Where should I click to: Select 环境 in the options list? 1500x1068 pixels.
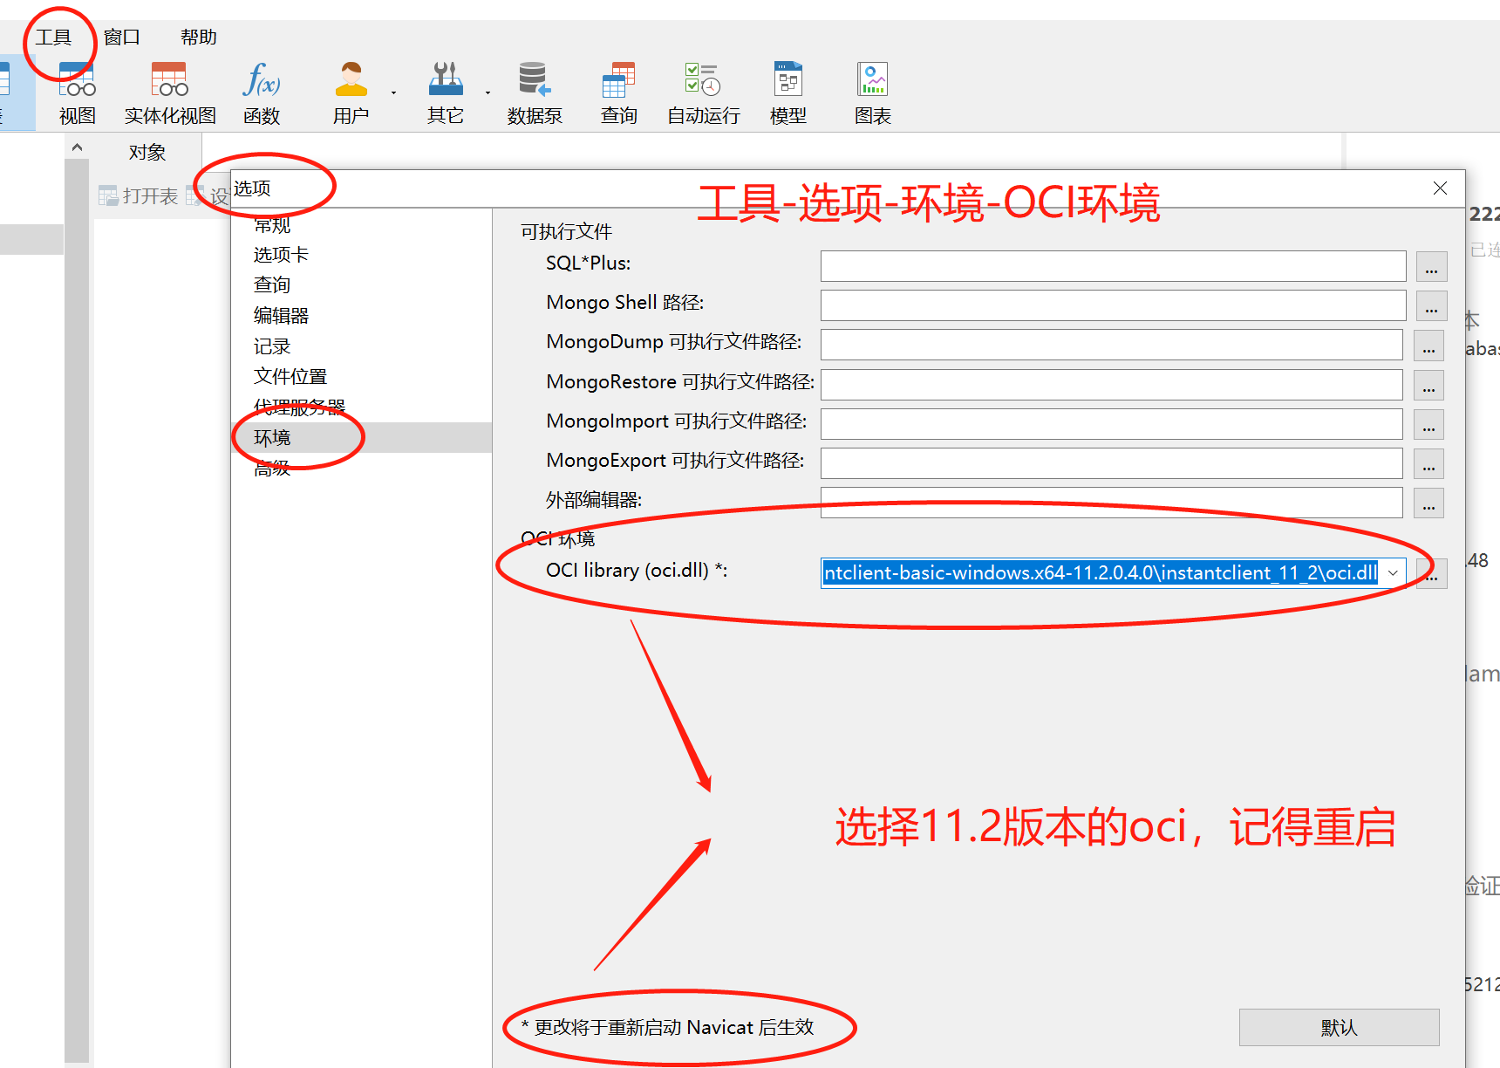click(x=271, y=437)
